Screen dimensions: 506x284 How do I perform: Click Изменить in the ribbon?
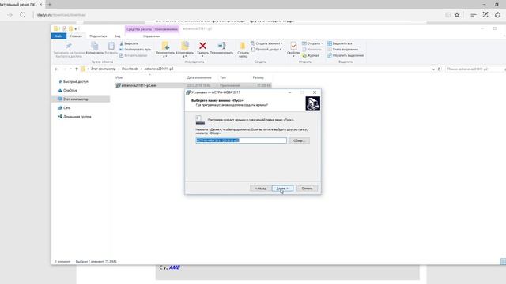click(x=312, y=50)
